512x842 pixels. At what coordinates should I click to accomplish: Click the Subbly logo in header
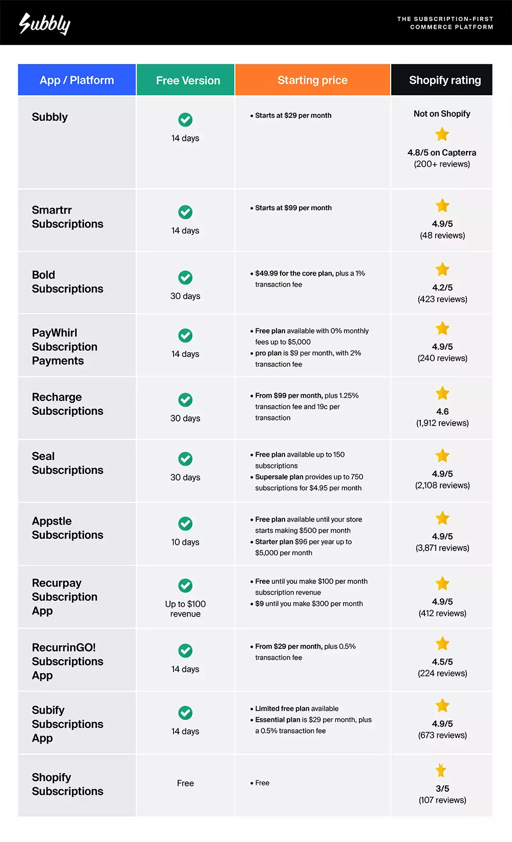click(45, 24)
